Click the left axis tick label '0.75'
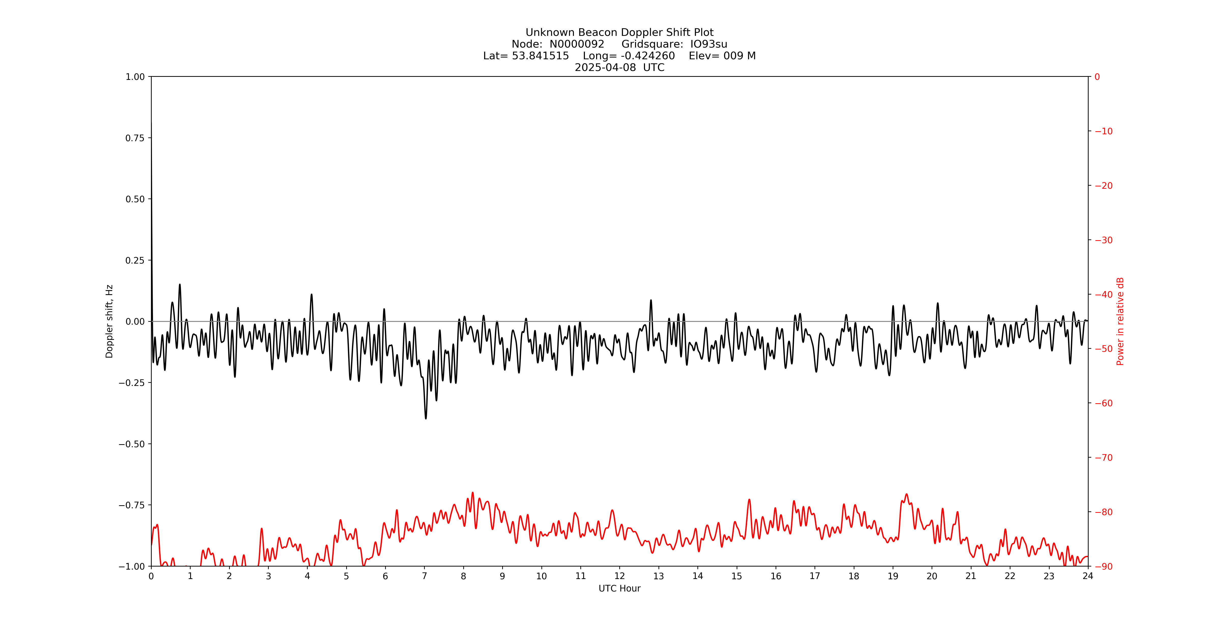This screenshot has width=1209, height=636. click(135, 138)
